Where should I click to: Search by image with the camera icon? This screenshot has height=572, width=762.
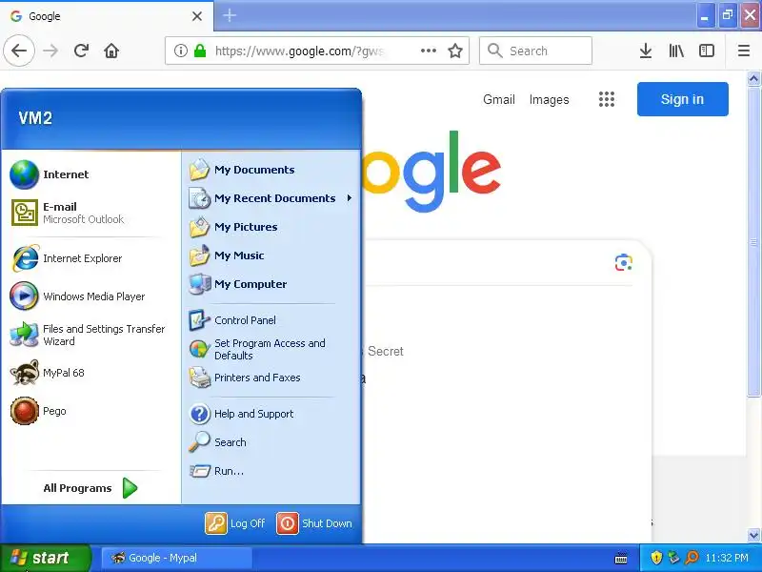(624, 263)
